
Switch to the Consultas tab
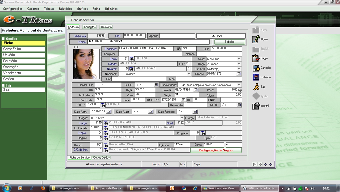coord(90,27)
